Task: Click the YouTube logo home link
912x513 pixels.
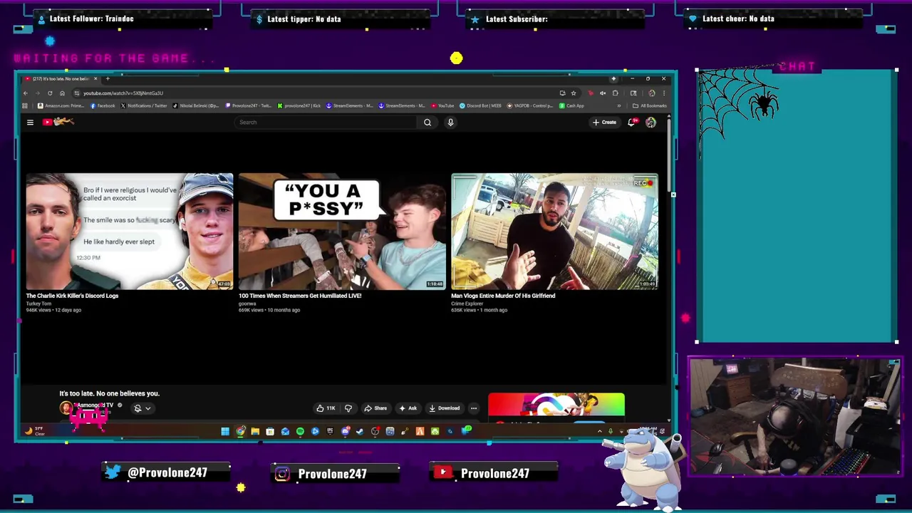Action: pos(58,122)
